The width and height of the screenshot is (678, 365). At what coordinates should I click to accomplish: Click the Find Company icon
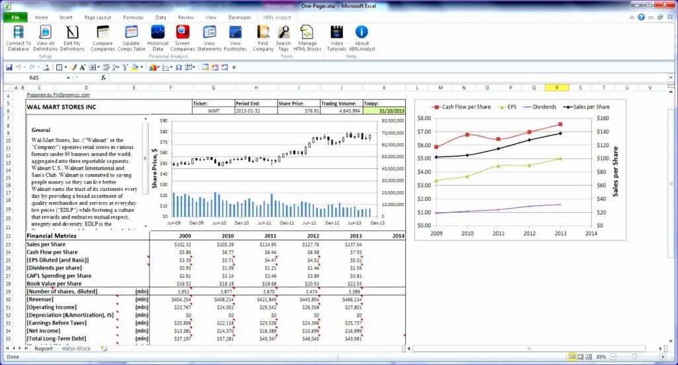click(x=263, y=32)
